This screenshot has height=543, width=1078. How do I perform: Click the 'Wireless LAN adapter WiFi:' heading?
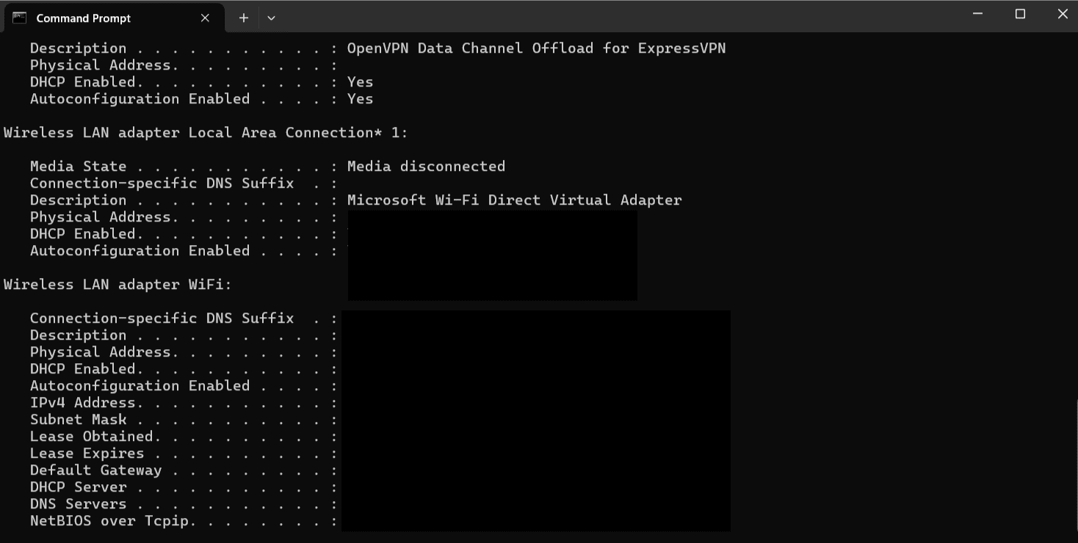[117, 284]
